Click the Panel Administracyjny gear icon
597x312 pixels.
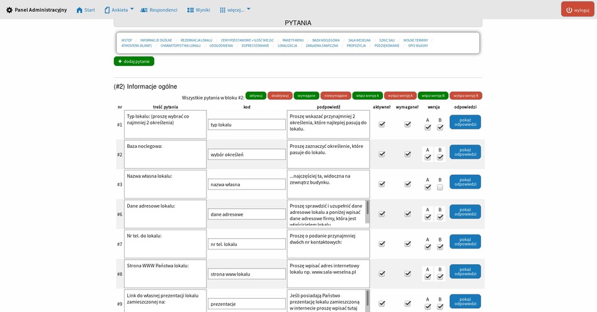pos(9,10)
